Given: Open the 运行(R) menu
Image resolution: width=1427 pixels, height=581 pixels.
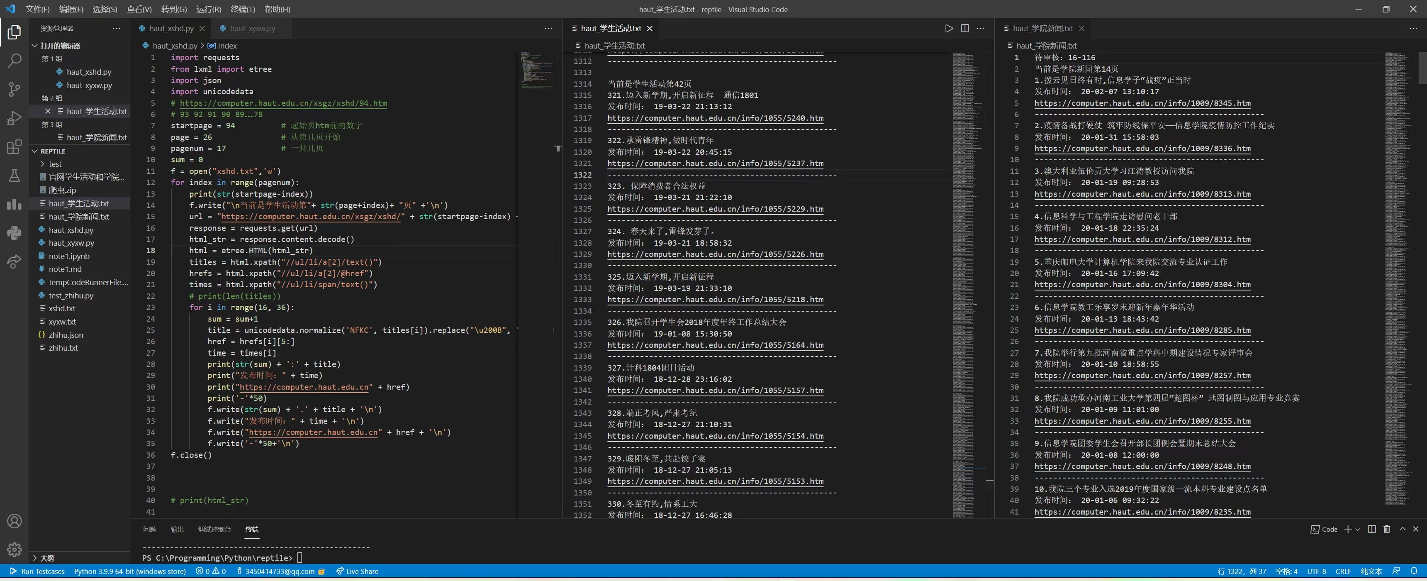Looking at the screenshot, I should point(209,9).
